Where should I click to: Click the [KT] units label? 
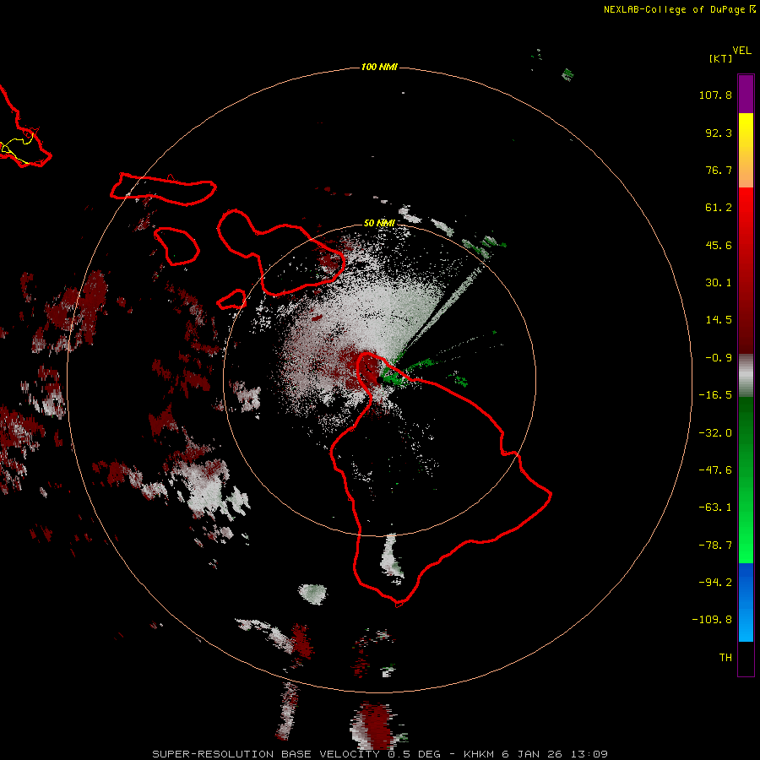click(x=720, y=58)
